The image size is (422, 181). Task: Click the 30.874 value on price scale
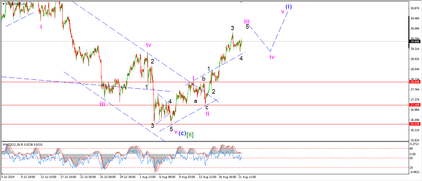tap(415, 8)
